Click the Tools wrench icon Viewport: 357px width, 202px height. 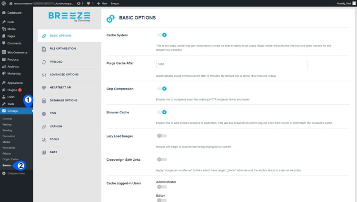(44, 139)
